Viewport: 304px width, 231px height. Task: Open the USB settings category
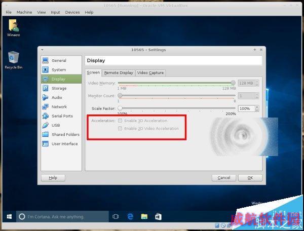[61, 125]
